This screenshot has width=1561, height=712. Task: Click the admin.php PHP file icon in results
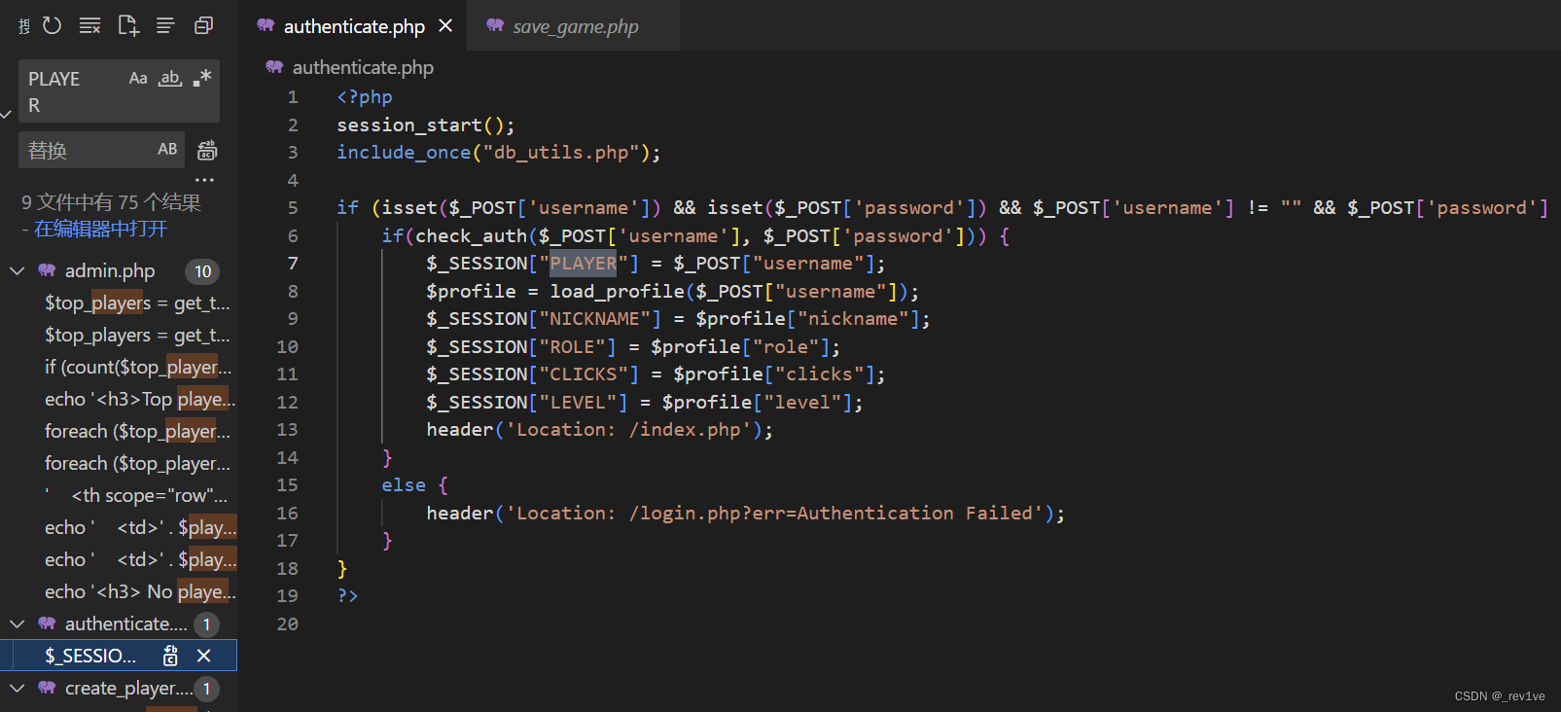tap(47, 270)
